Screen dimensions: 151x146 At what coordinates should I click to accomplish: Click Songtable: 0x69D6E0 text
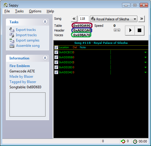pos(25,87)
